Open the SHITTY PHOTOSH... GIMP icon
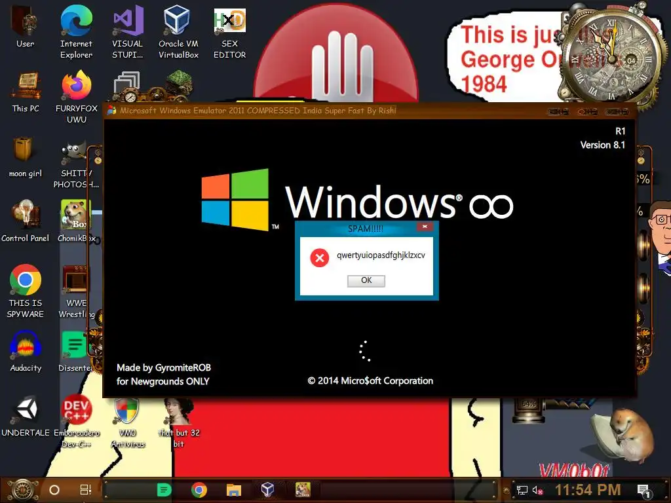 click(x=76, y=166)
